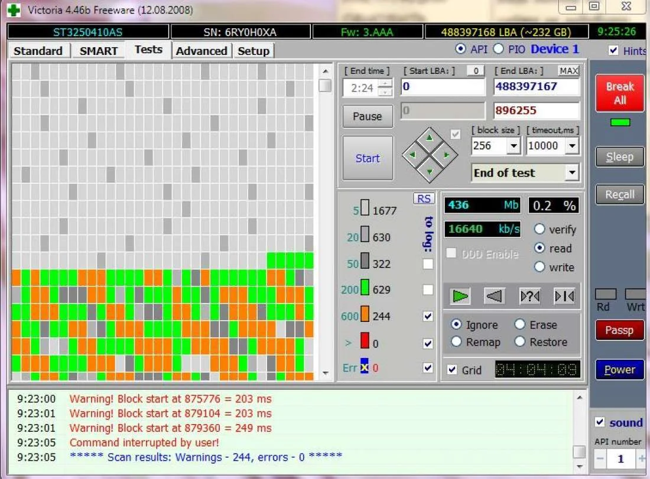Image resolution: width=650 pixels, height=479 pixels.
Task: Click the reverse scan direction arrow icon
Action: (x=495, y=296)
